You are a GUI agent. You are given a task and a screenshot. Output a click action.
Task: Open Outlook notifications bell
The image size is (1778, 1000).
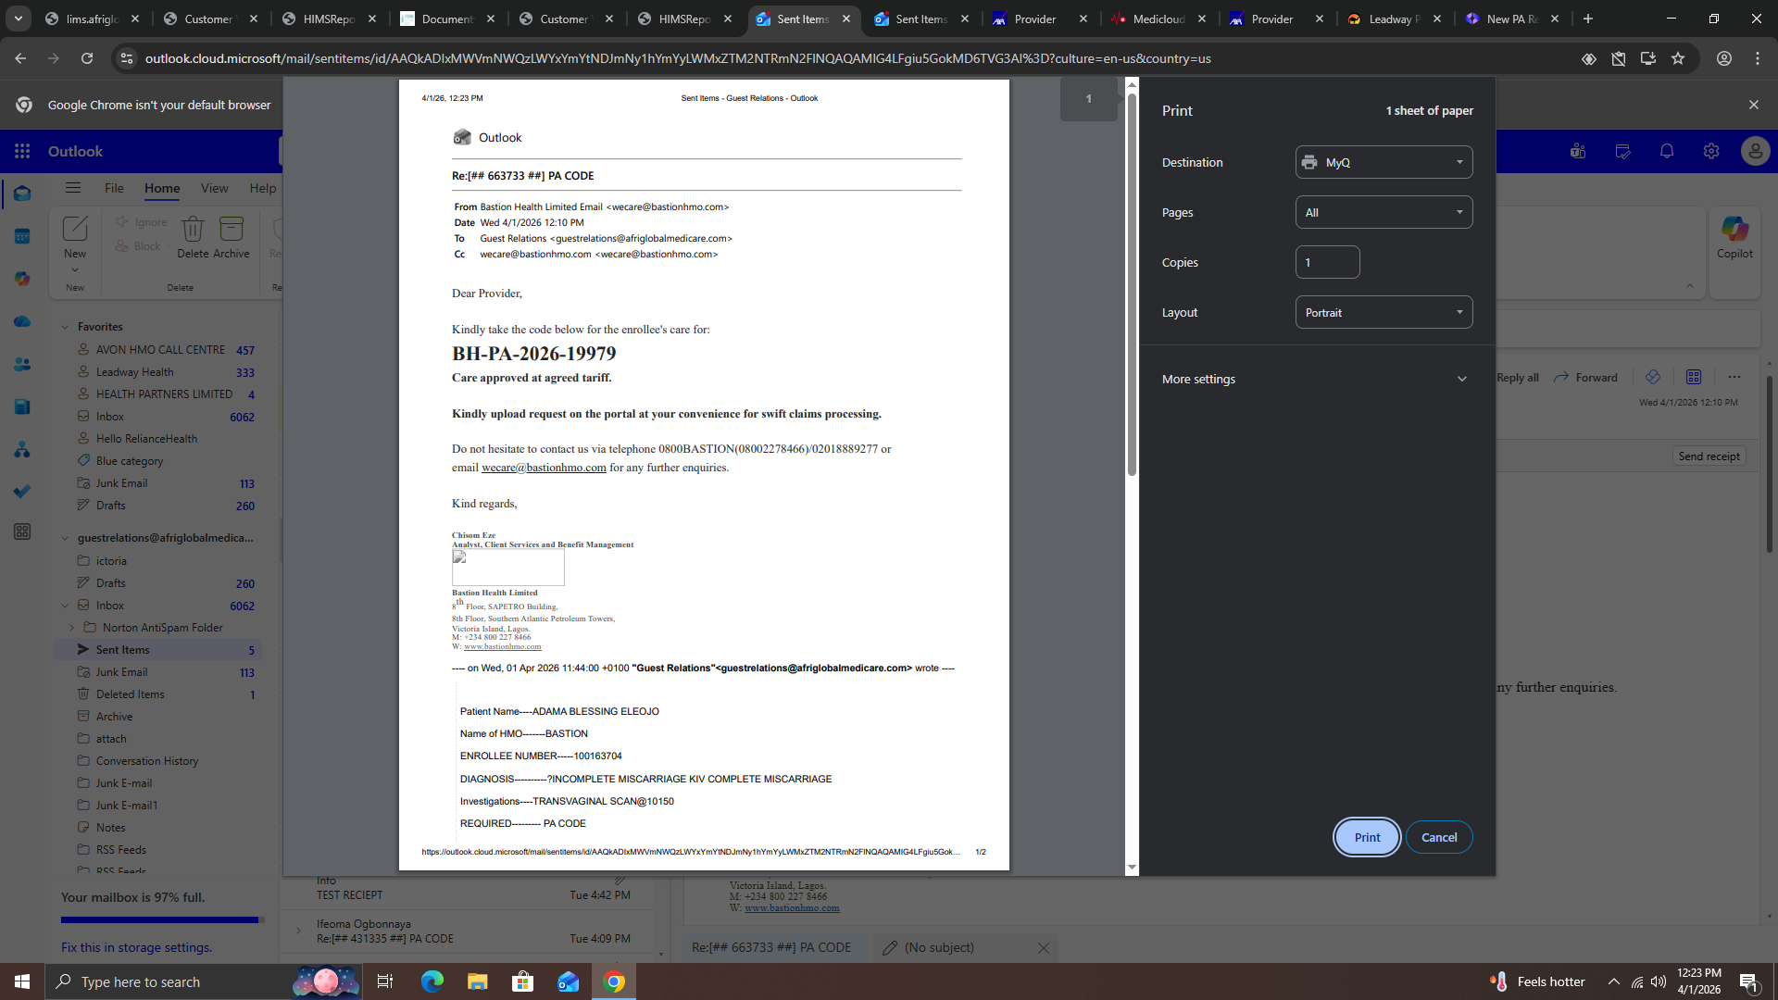pyautogui.click(x=1666, y=151)
